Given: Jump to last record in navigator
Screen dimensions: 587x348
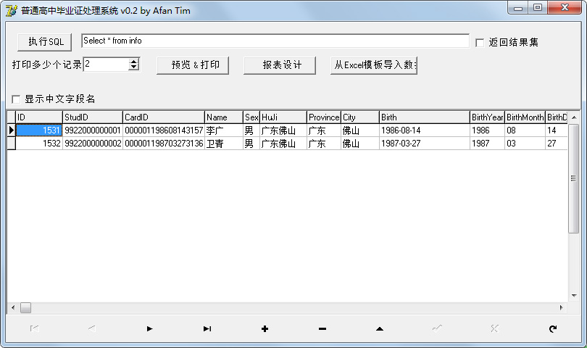Looking at the screenshot, I should (207, 328).
